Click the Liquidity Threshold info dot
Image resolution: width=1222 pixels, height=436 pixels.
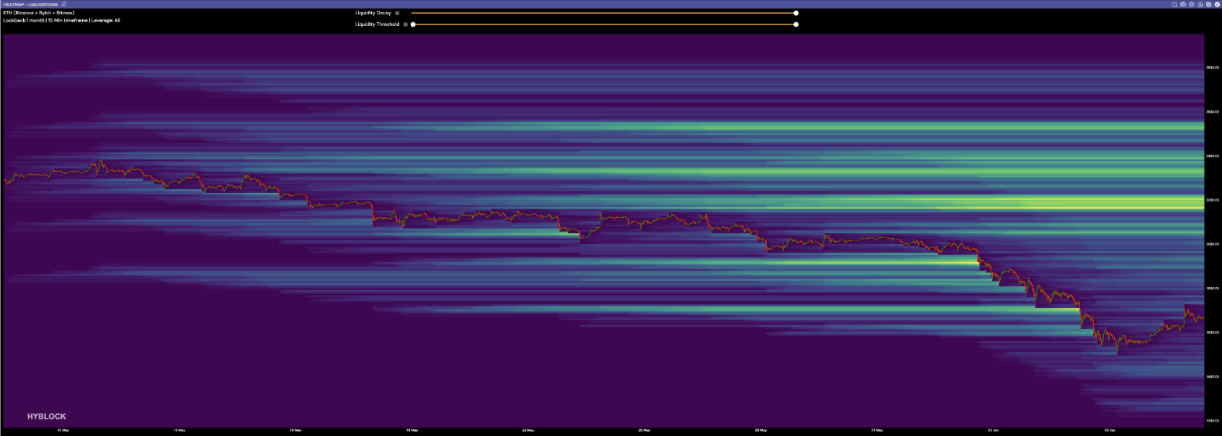point(405,24)
